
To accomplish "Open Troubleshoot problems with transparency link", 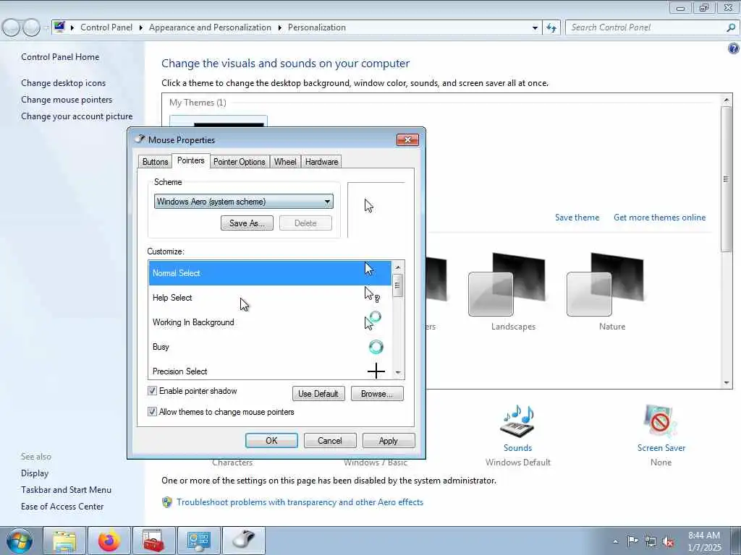I will pos(300,502).
